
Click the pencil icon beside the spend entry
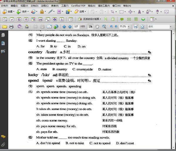149,81
